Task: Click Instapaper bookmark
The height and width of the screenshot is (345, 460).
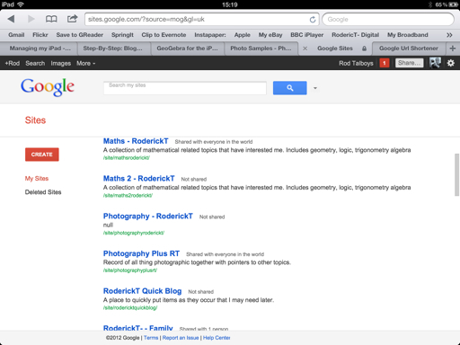Action: click(210, 35)
